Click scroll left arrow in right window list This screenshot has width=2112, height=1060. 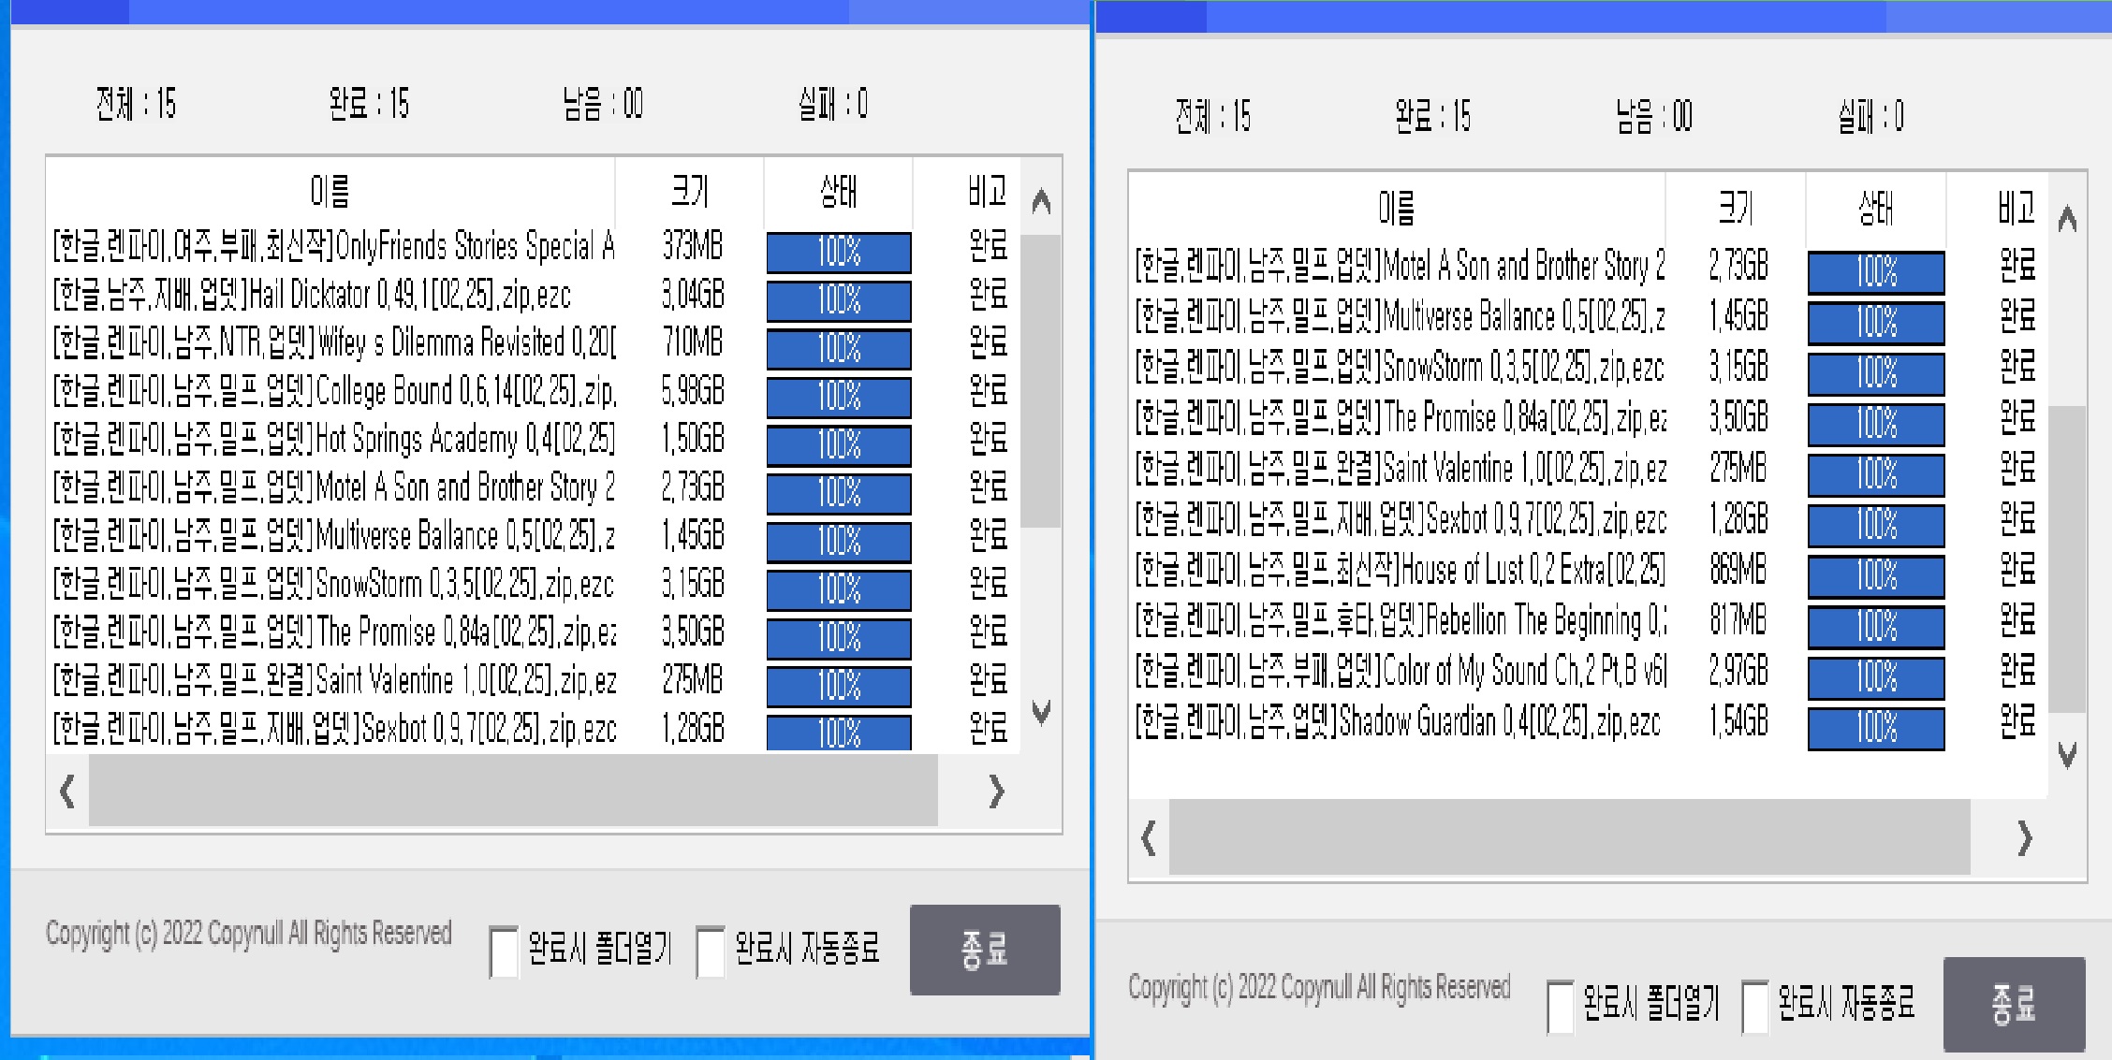(x=1149, y=837)
